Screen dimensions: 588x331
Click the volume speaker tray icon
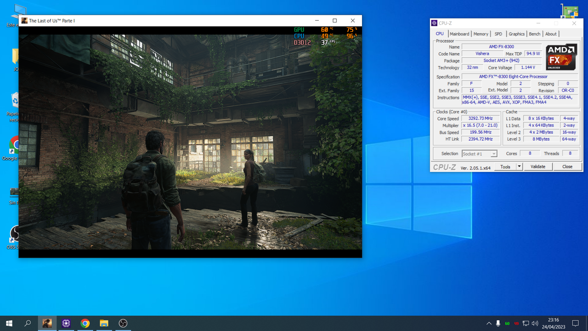click(535, 323)
